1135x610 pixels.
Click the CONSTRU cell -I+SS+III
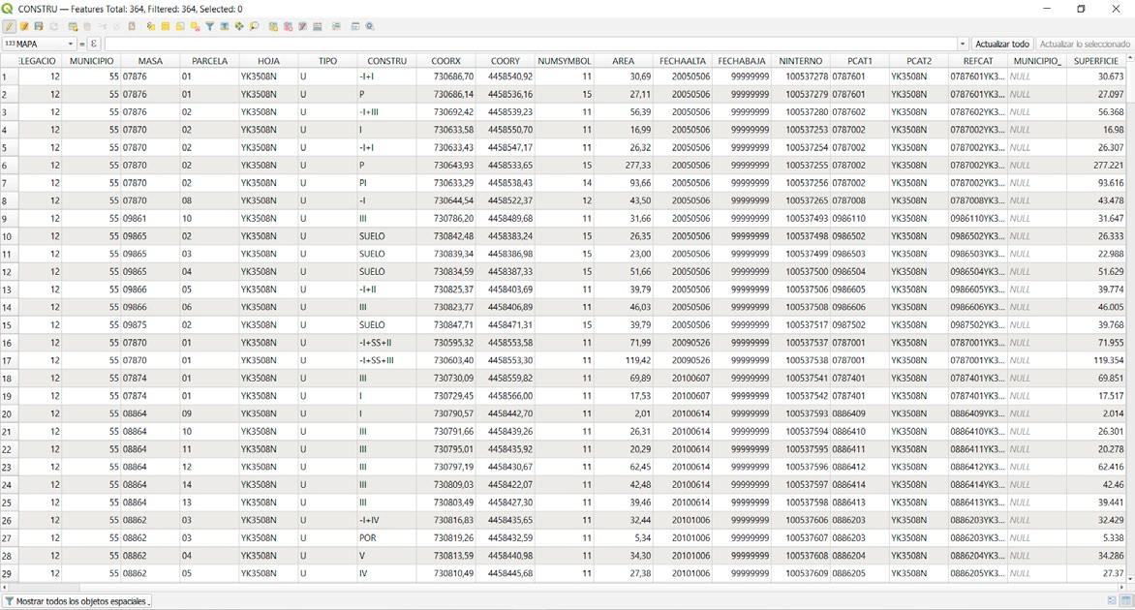tap(386, 360)
